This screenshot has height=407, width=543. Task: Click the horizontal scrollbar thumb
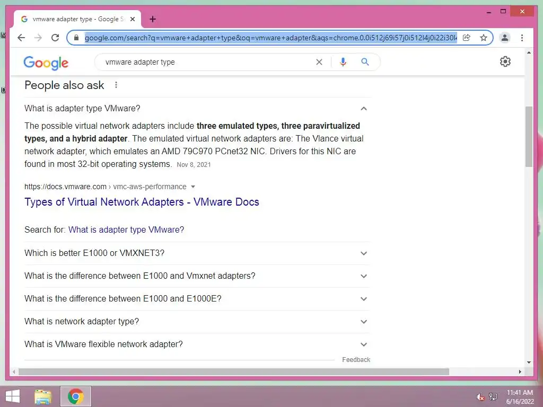(234, 371)
